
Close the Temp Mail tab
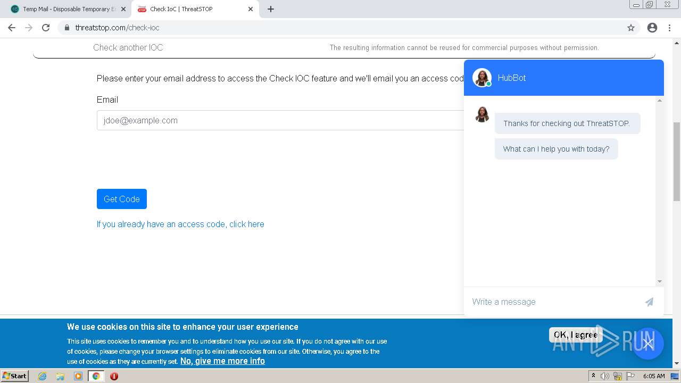[123, 9]
